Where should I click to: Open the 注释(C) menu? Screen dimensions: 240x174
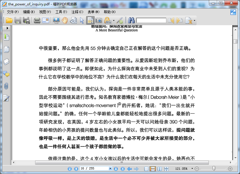[77, 12]
